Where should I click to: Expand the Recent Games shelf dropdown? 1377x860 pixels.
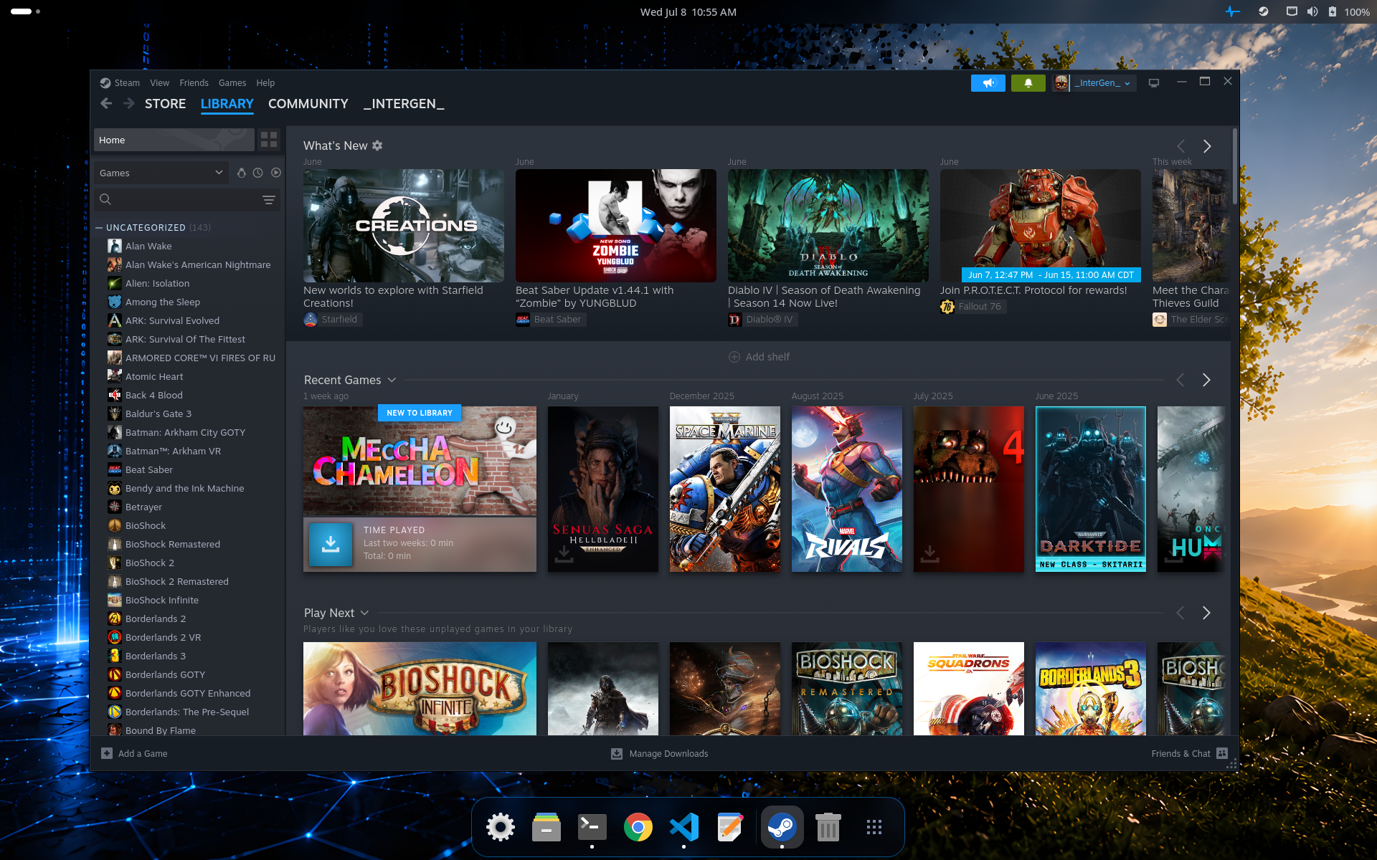click(x=392, y=380)
